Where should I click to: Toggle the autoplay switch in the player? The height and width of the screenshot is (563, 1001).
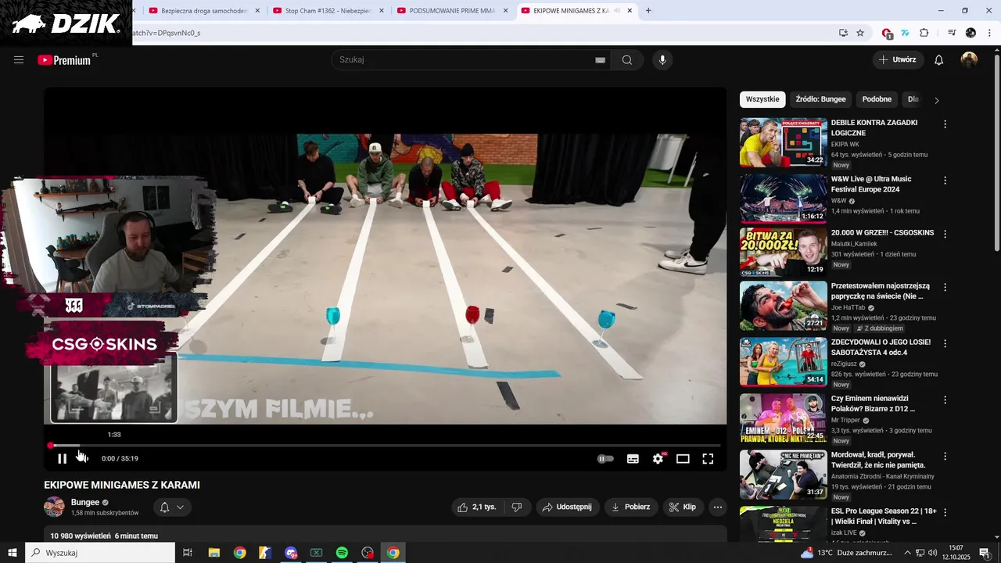(x=605, y=459)
